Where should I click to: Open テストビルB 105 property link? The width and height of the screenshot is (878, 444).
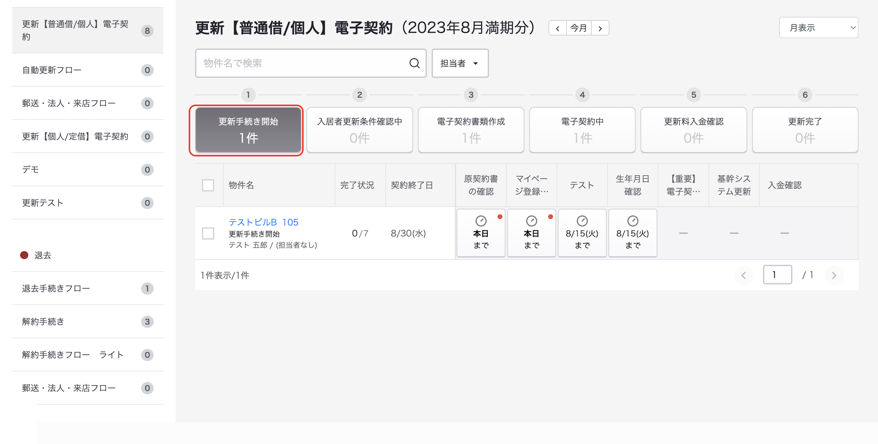263,222
